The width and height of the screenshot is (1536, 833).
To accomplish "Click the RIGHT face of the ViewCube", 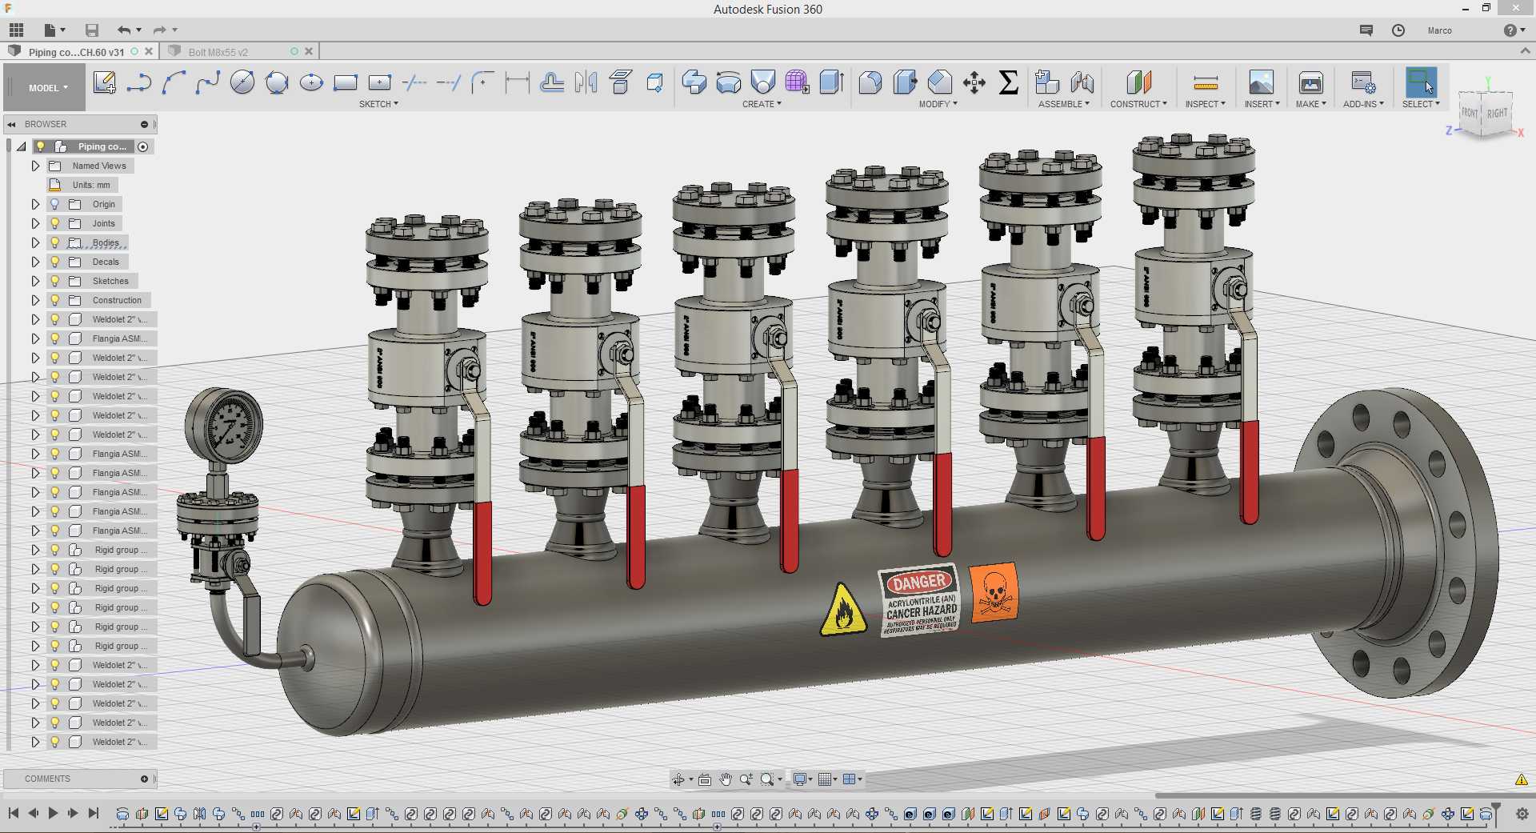I will pyautogui.click(x=1497, y=114).
